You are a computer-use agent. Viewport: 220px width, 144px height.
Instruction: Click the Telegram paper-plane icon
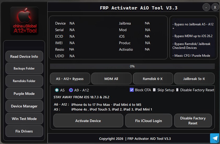click(x=215, y=138)
